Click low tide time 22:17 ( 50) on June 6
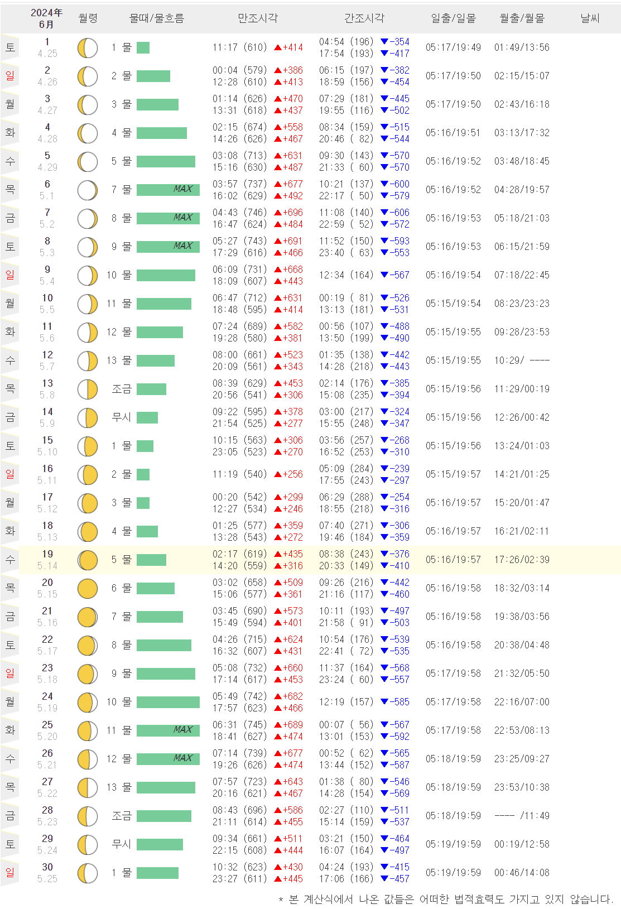The image size is (621, 909). click(346, 196)
